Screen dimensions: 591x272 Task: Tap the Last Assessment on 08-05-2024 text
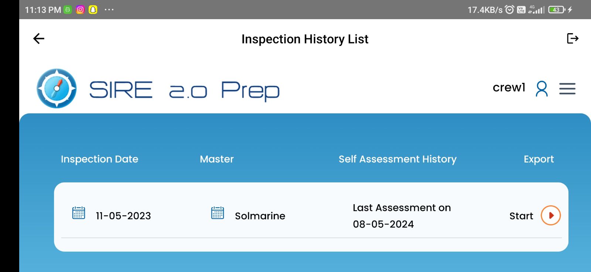point(402,216)
